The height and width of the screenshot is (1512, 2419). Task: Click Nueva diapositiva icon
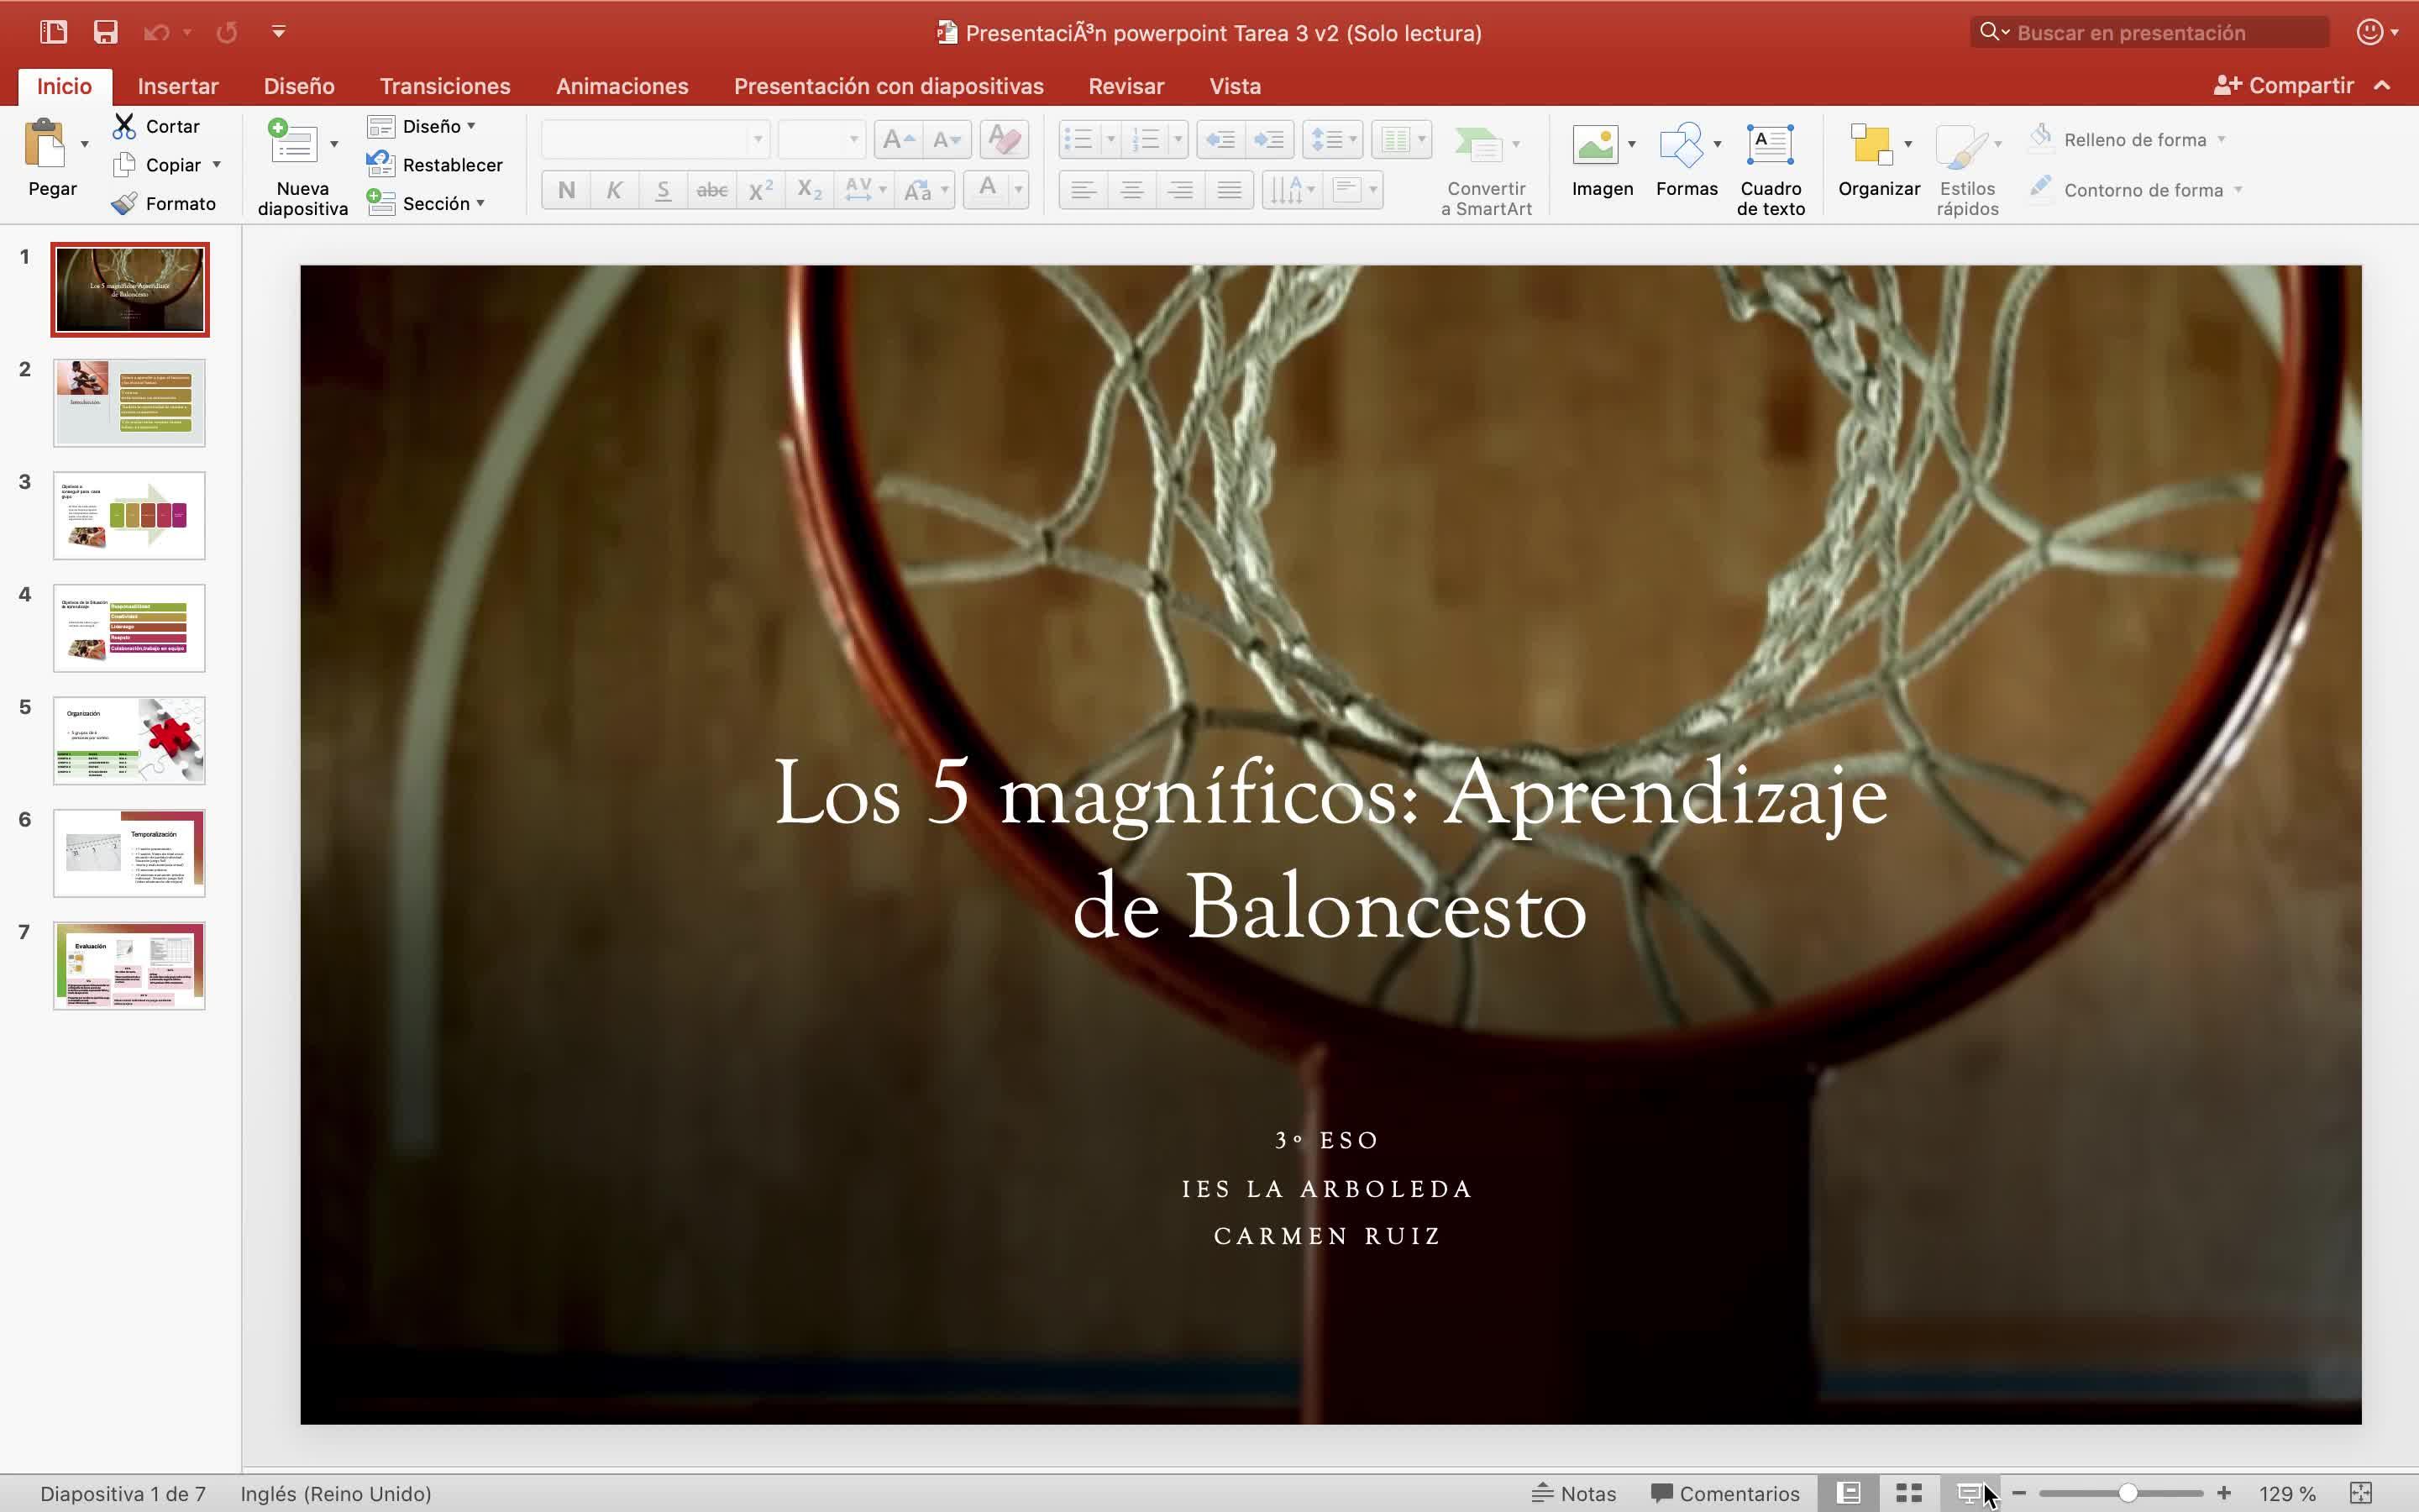coord(293,144)
